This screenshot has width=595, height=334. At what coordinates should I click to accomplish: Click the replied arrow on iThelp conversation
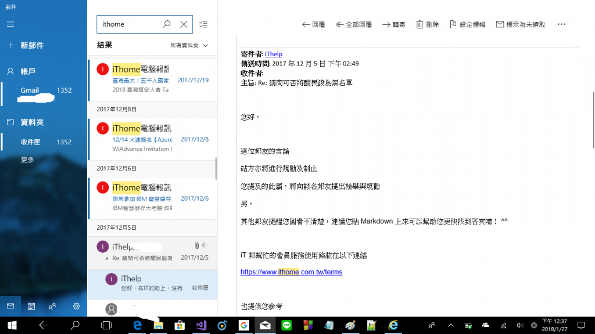pyautogui.click(x=205, y=245)
